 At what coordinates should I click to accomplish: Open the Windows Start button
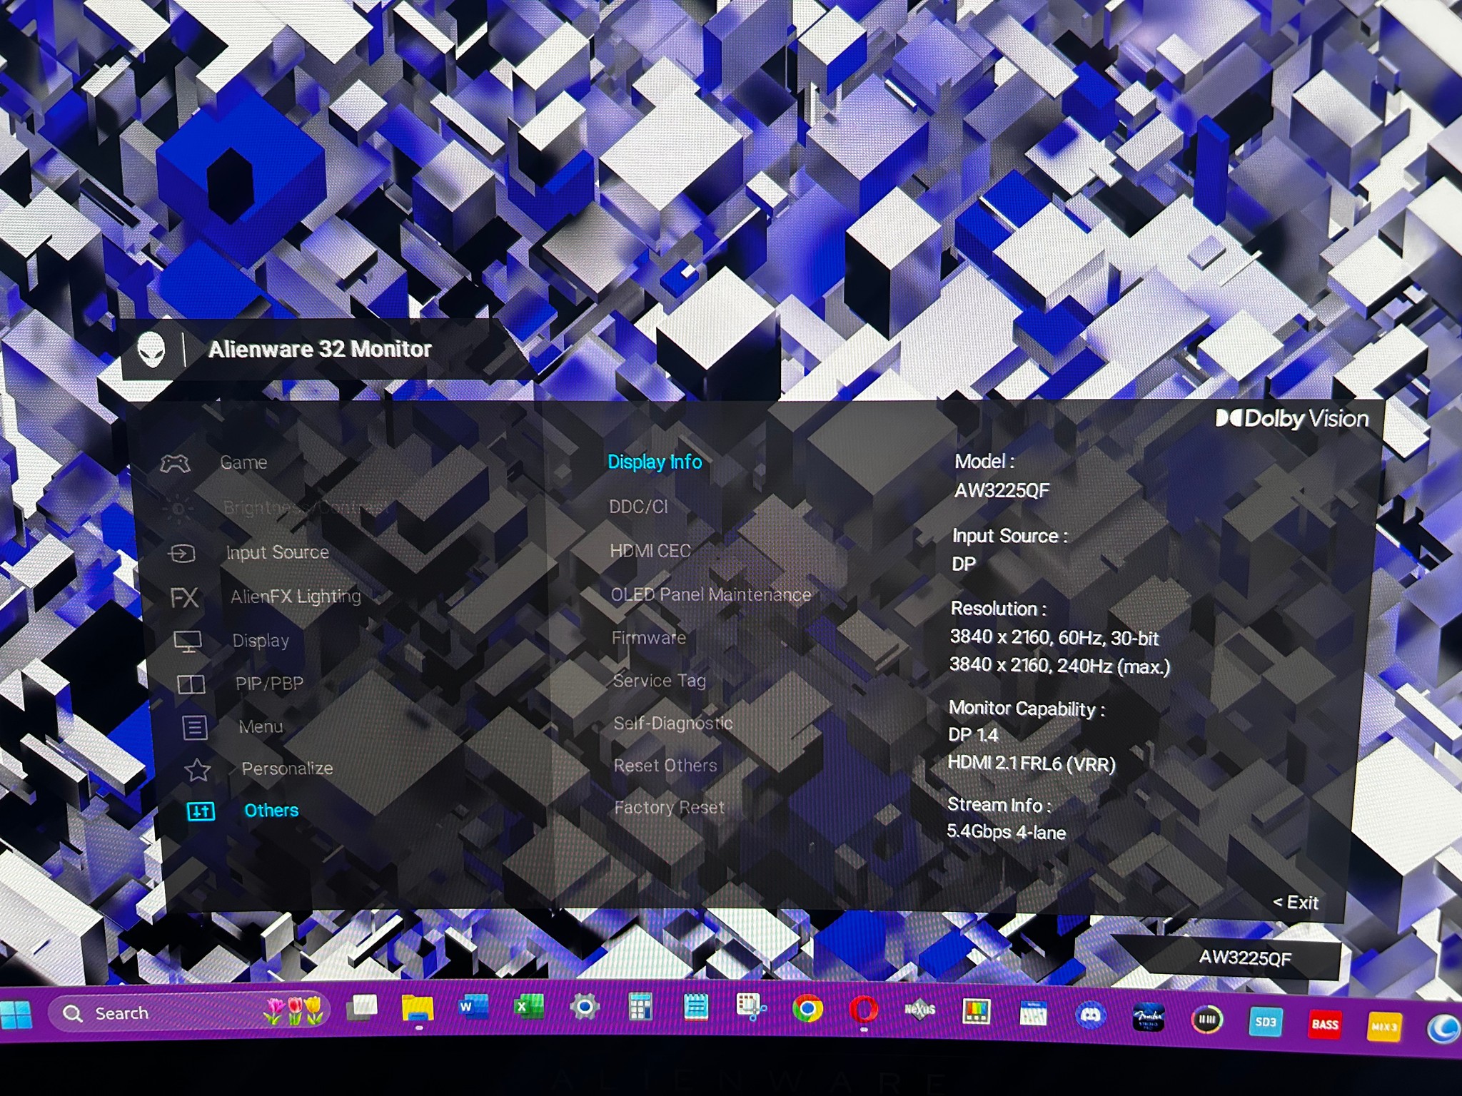coord(16,1013)
